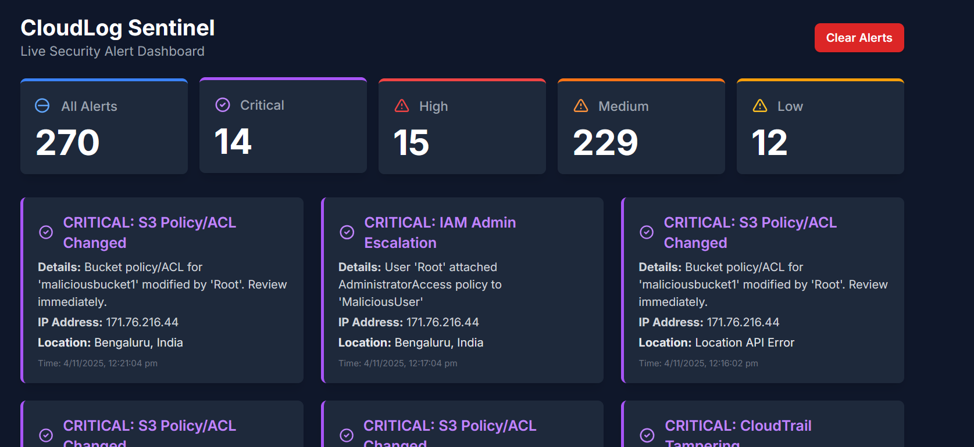Open the CRITICAL: IAM Admin Escalation alert title
974x447 pixels.
440,232
